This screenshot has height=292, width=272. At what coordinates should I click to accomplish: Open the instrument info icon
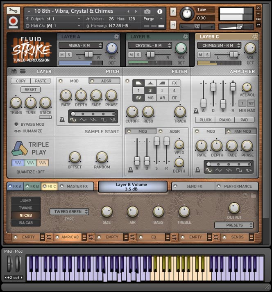point(160,11)
